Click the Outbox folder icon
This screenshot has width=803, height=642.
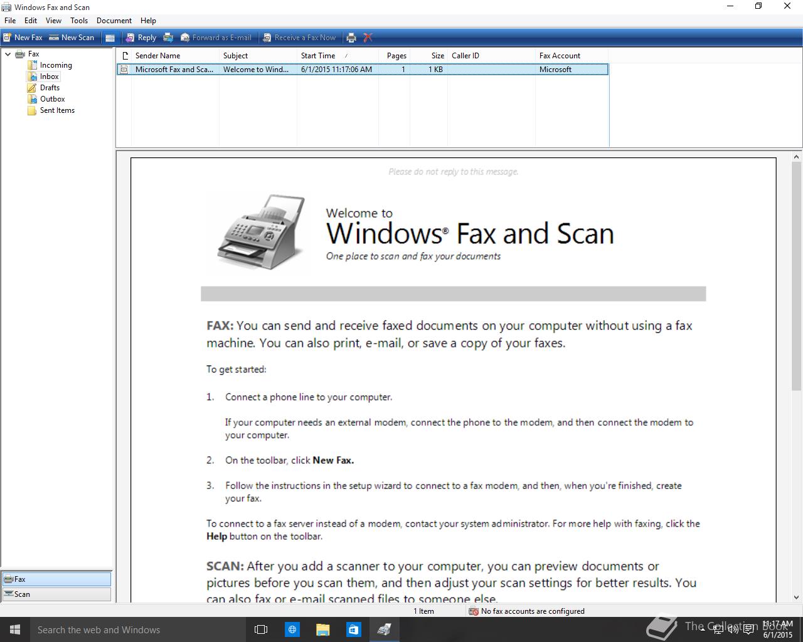tap(32, 99)
